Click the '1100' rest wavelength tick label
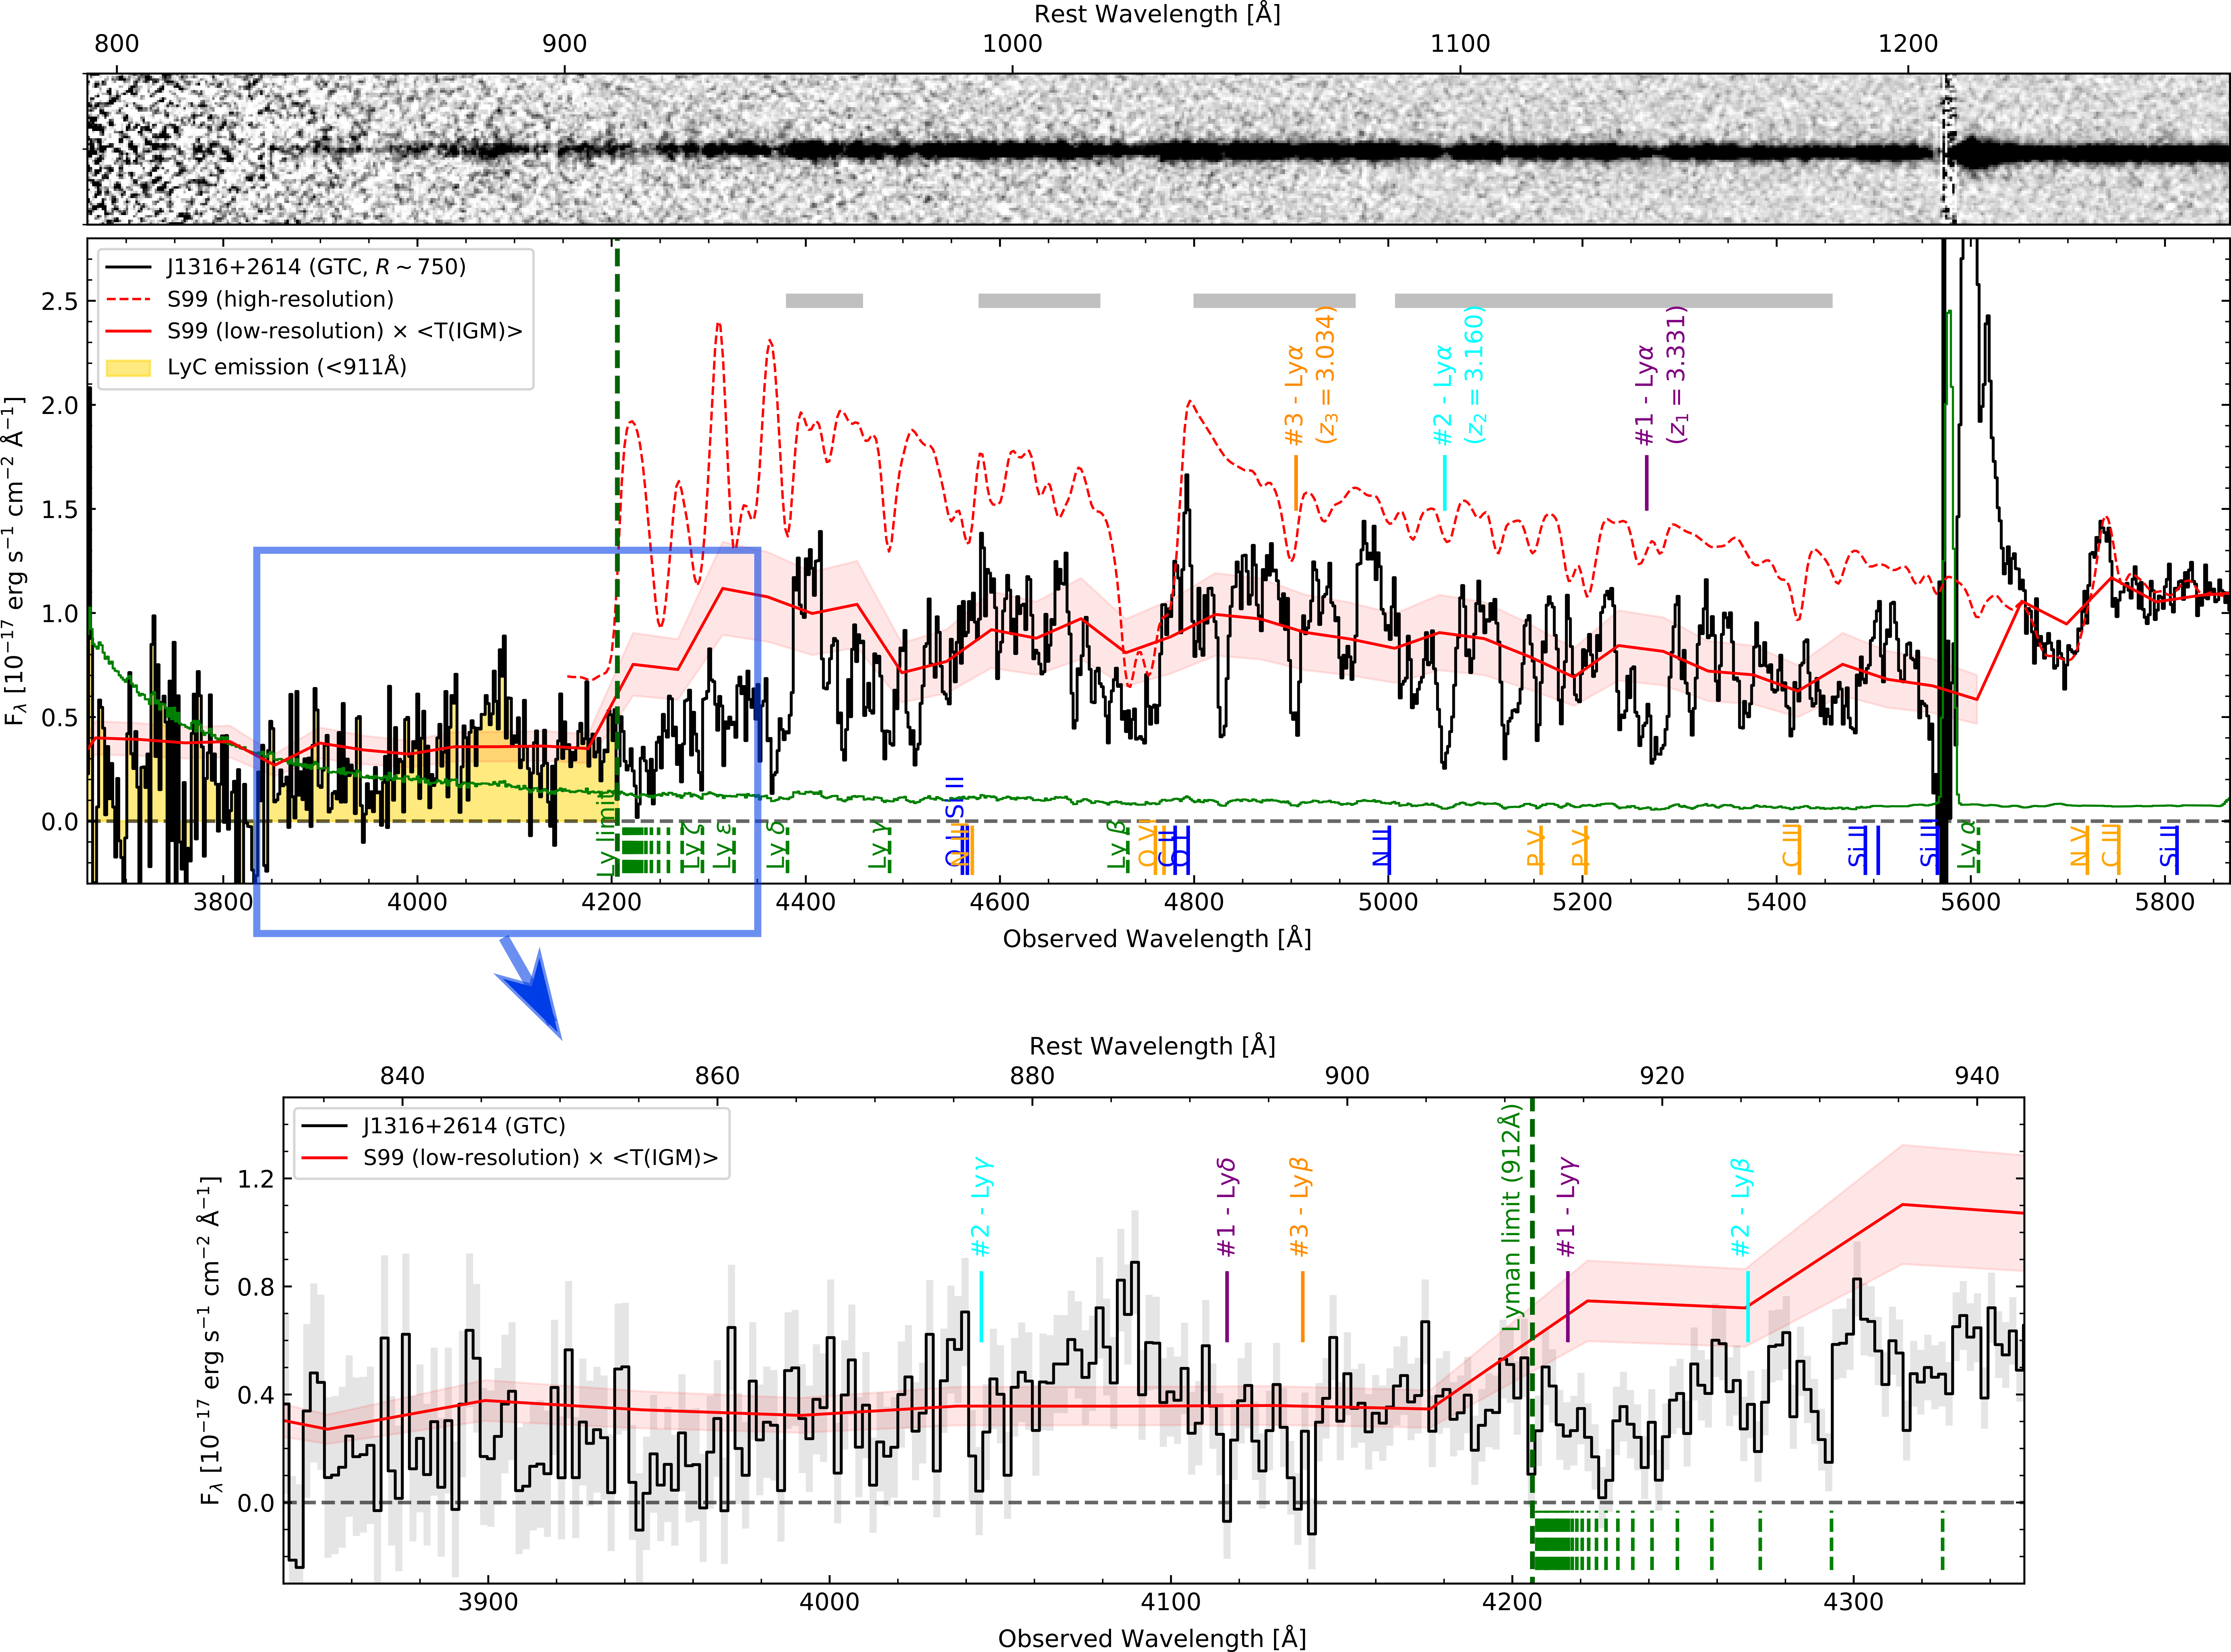Screen dimensions: 2231x1652 point(1460,44)
